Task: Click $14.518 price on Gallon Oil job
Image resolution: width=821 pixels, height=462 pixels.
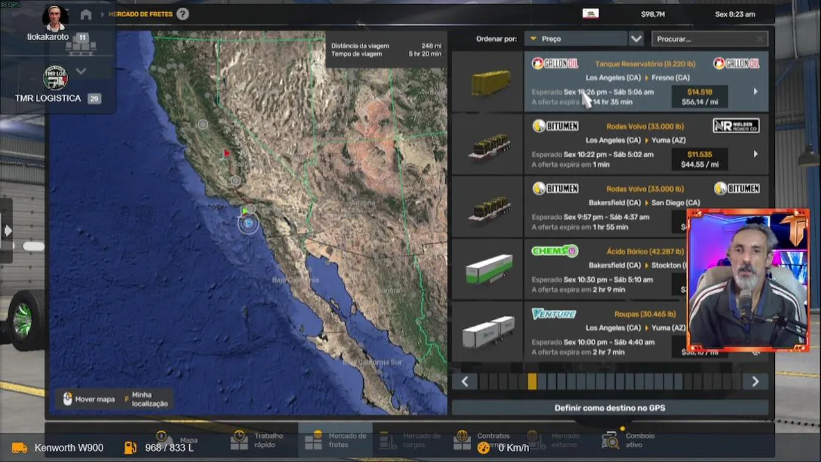Action: (700, 92)
